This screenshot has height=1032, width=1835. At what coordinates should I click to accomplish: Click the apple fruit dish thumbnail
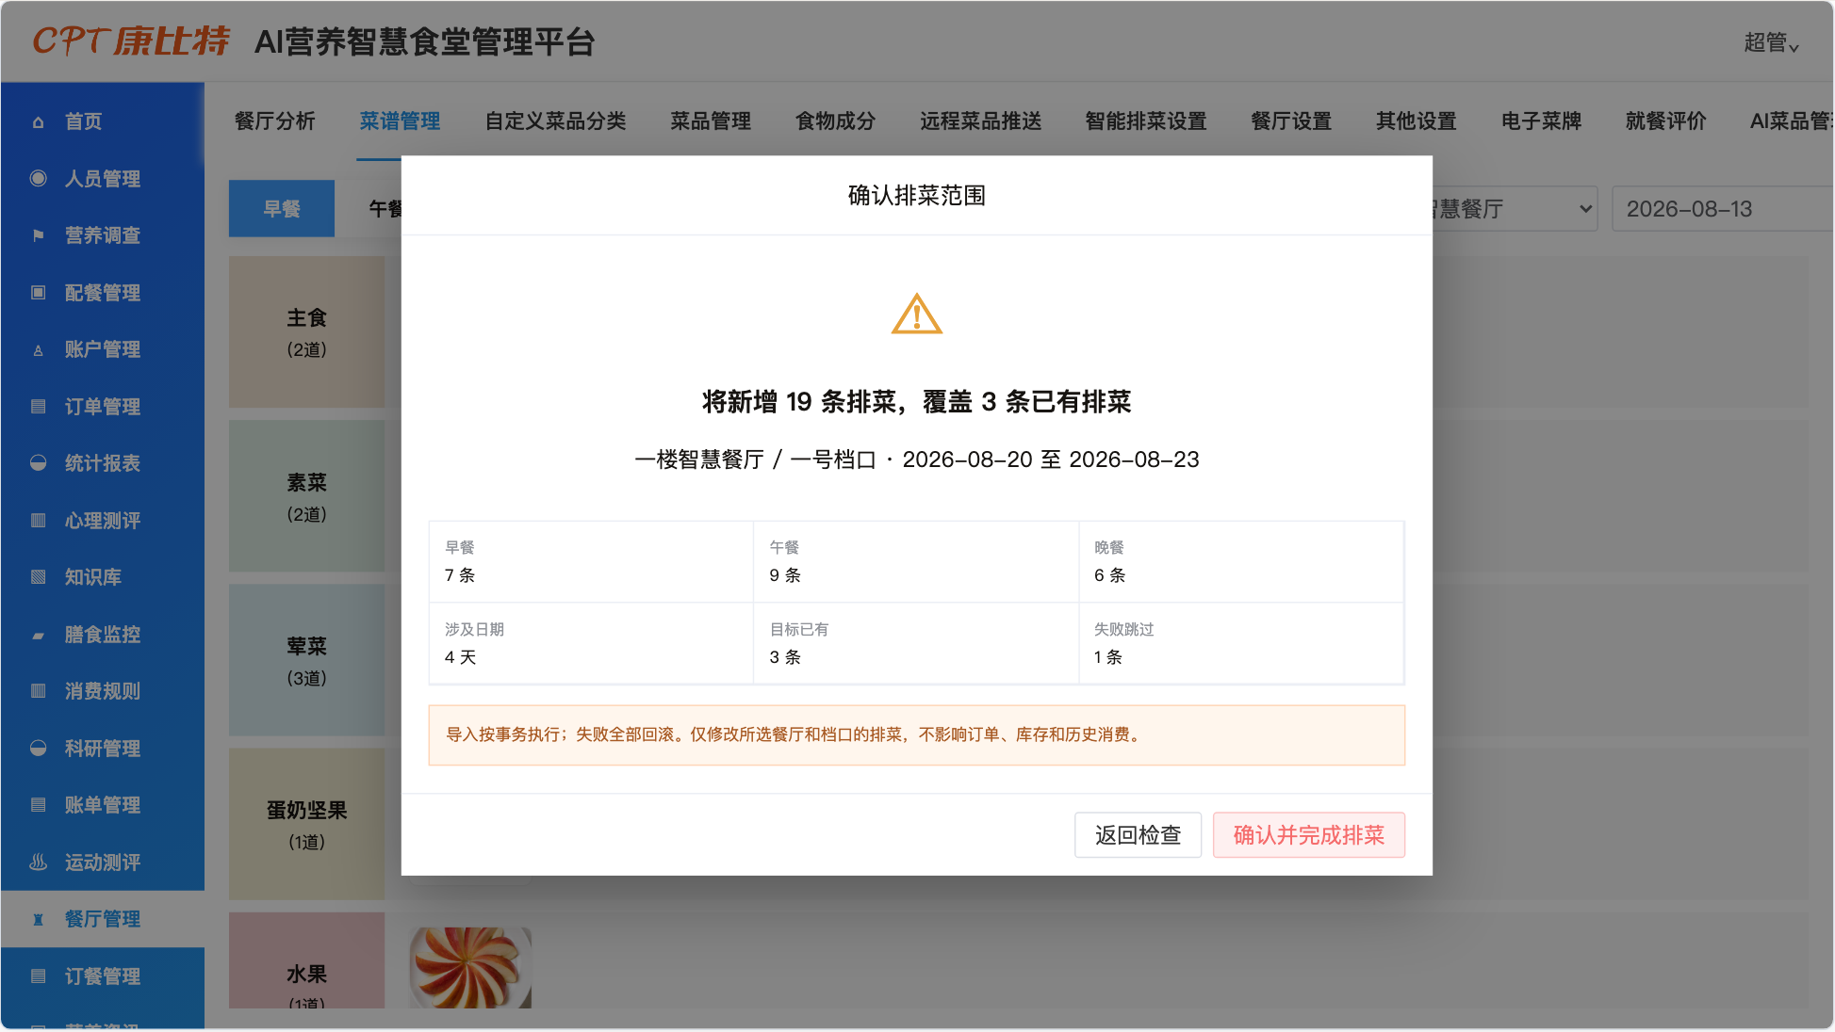470,968
